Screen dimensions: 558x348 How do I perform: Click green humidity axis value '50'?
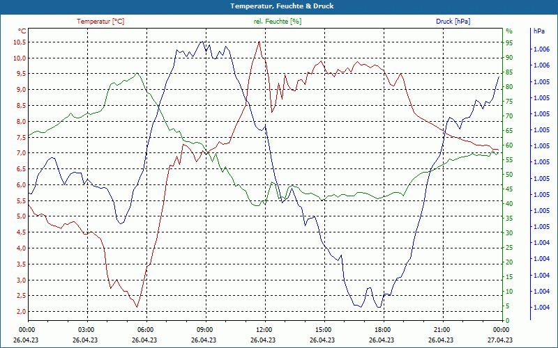click(x=509, y=175)
